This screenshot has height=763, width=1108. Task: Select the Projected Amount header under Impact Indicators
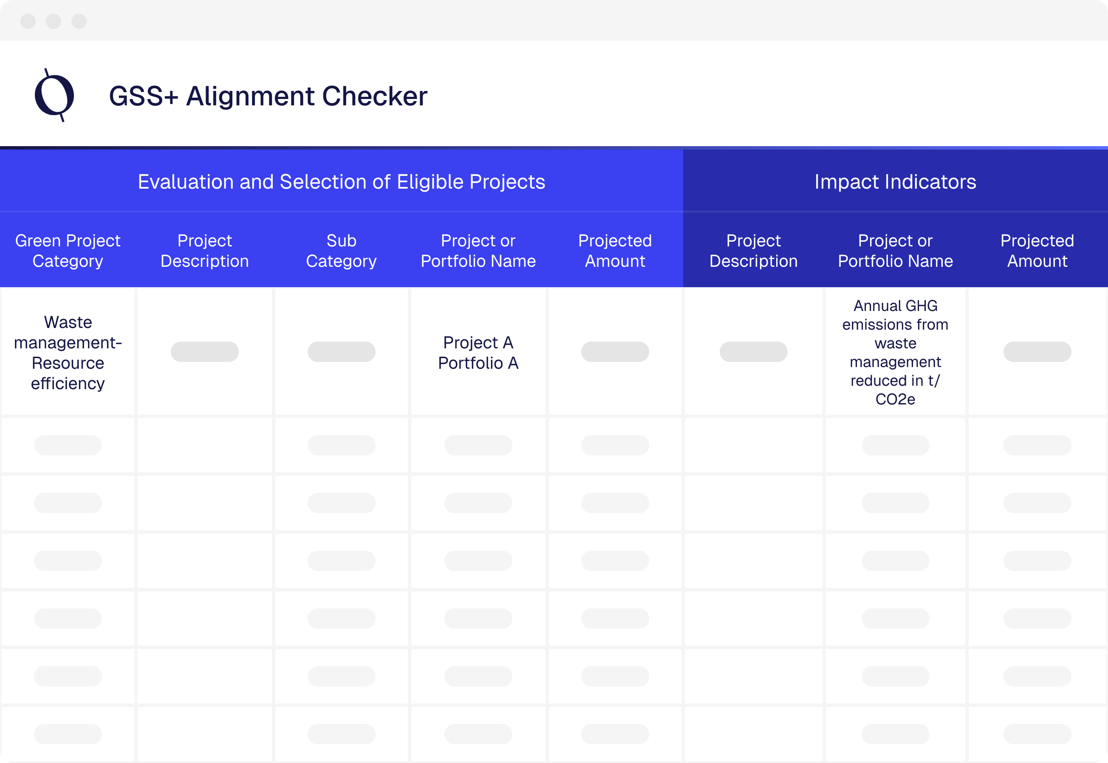tap(1037, 251)
